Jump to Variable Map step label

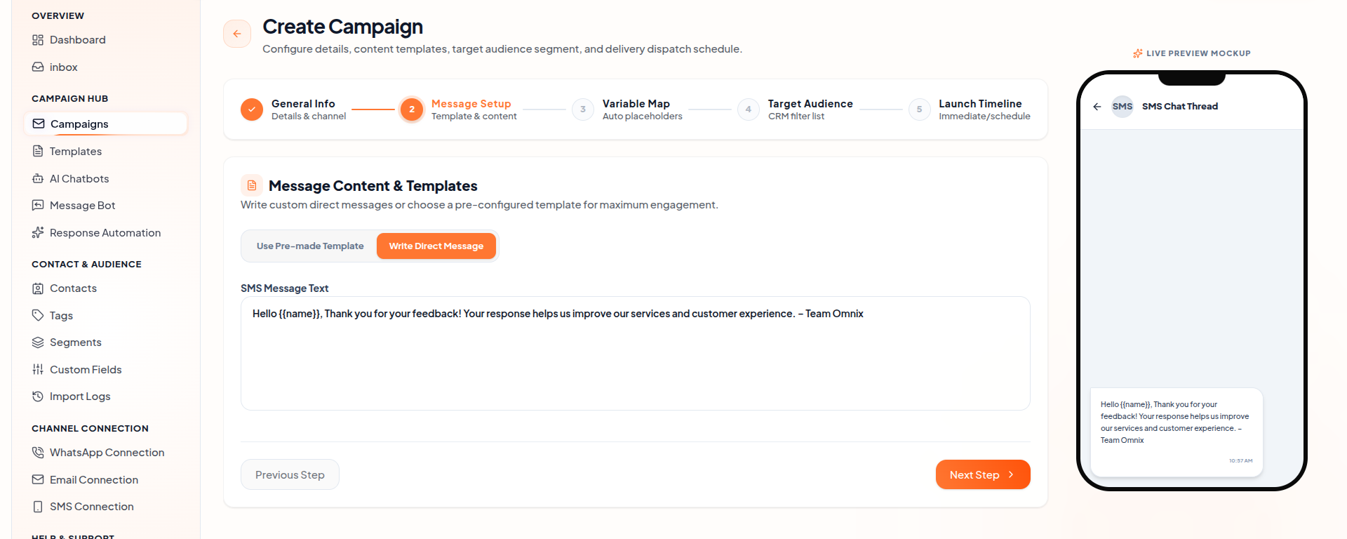[x=636, y=104]
